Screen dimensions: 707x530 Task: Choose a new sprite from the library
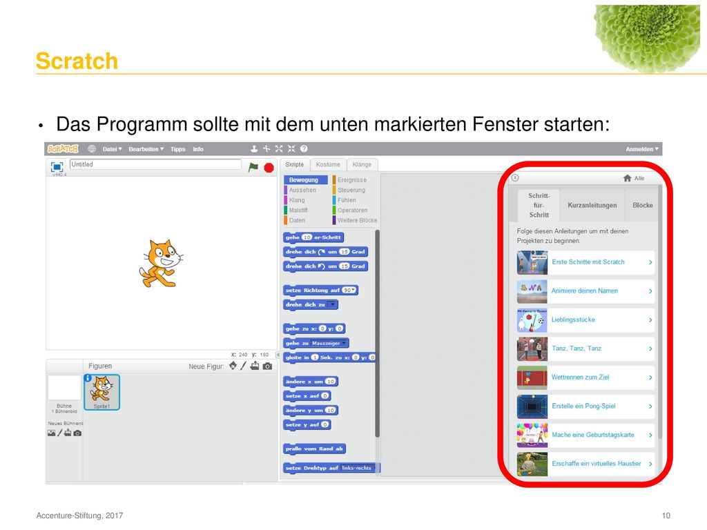coord(233,366)
